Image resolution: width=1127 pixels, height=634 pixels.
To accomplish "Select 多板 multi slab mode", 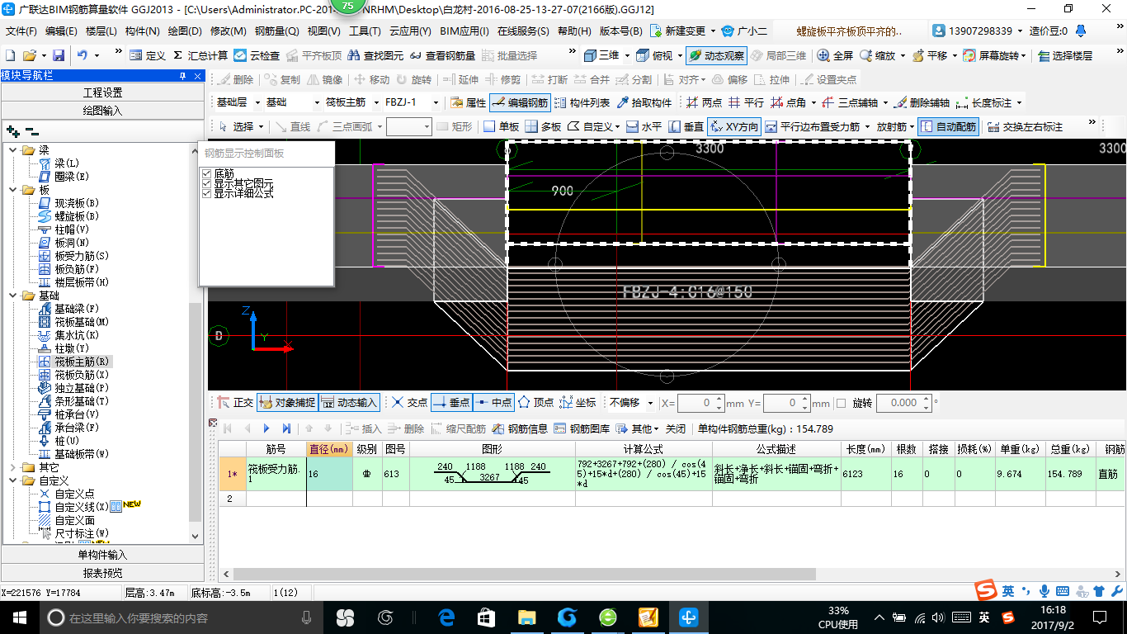I will click(x=543, y=126).
